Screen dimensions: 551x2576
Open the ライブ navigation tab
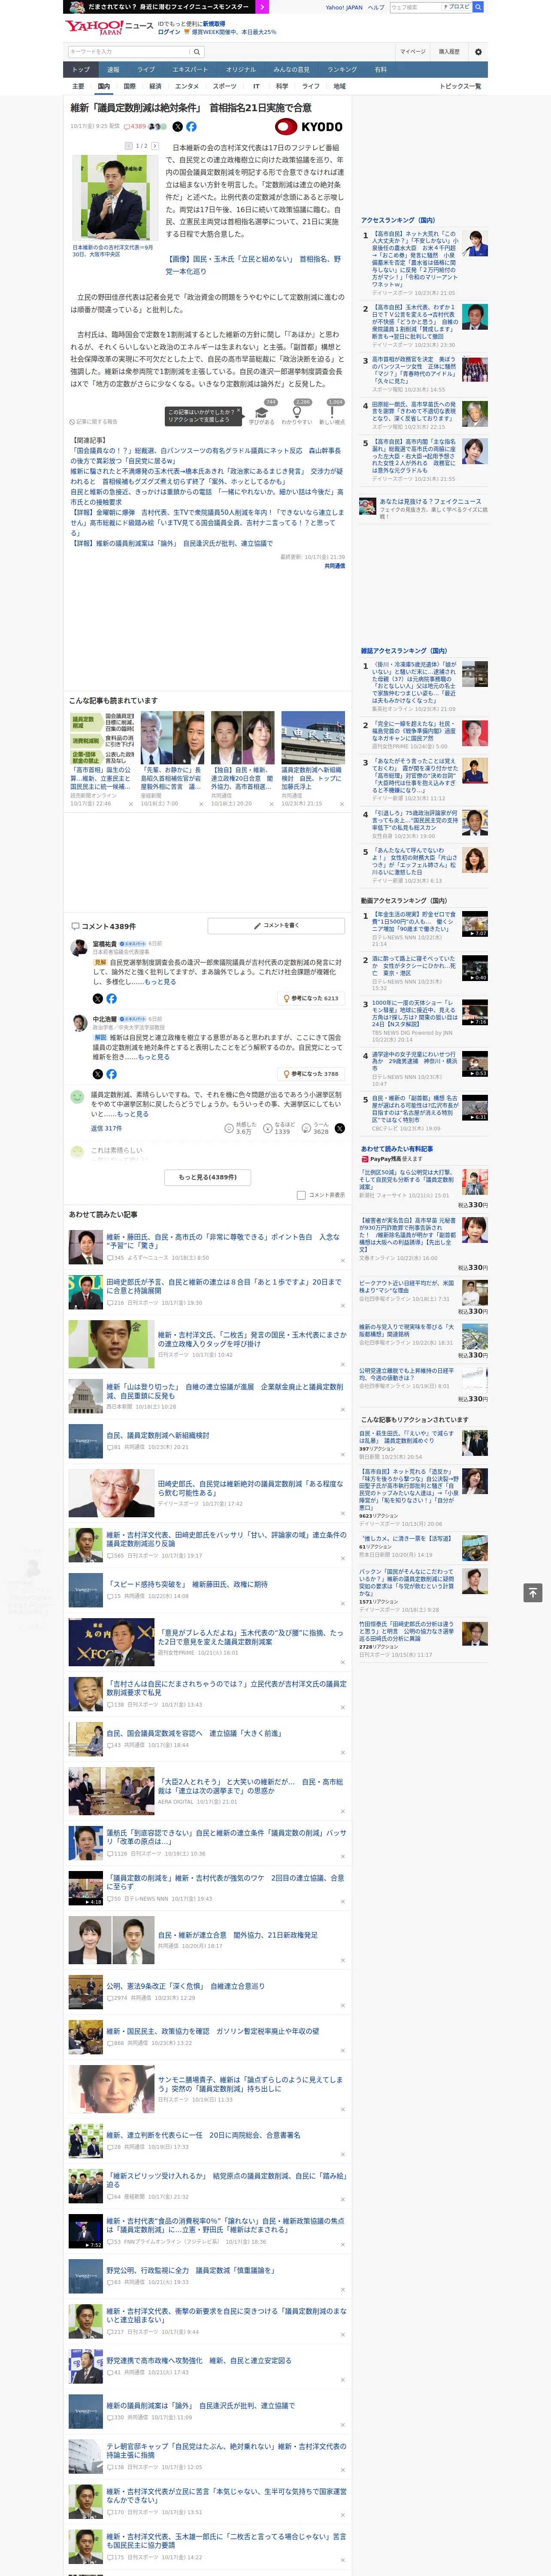146,70
